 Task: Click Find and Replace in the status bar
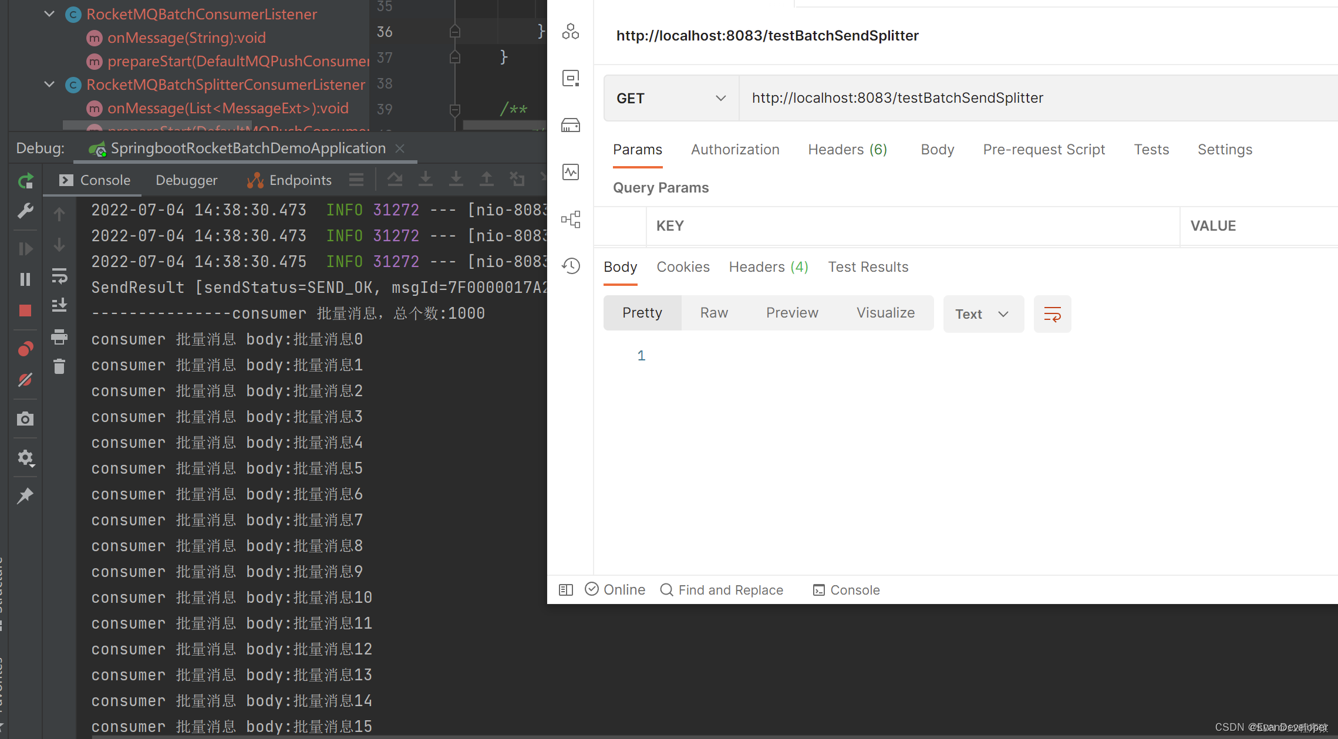pos(722,589)
